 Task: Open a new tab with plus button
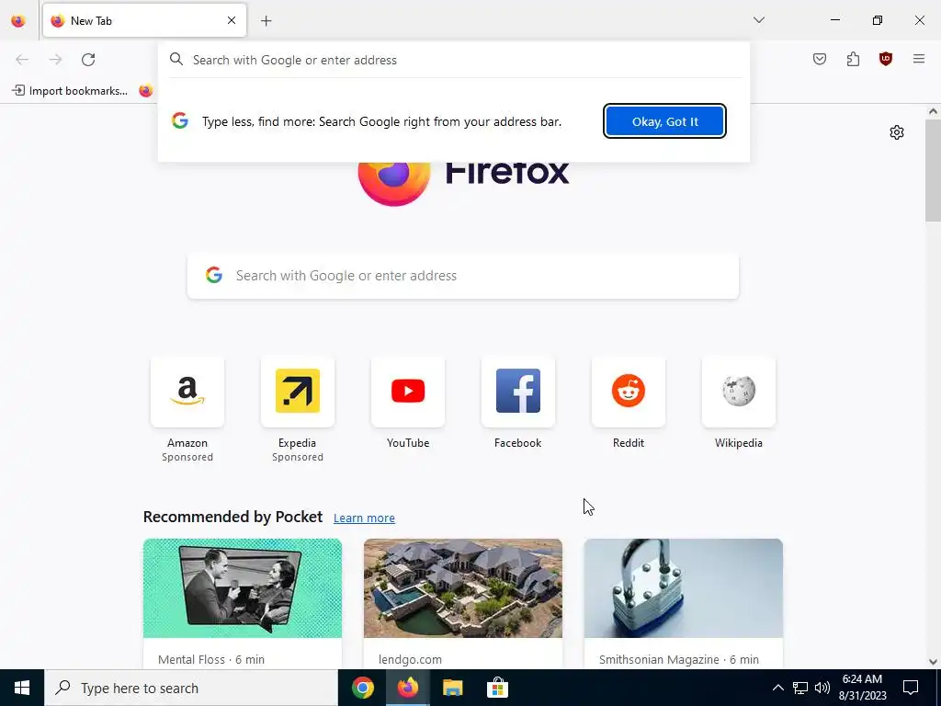[x=266, y=21]
